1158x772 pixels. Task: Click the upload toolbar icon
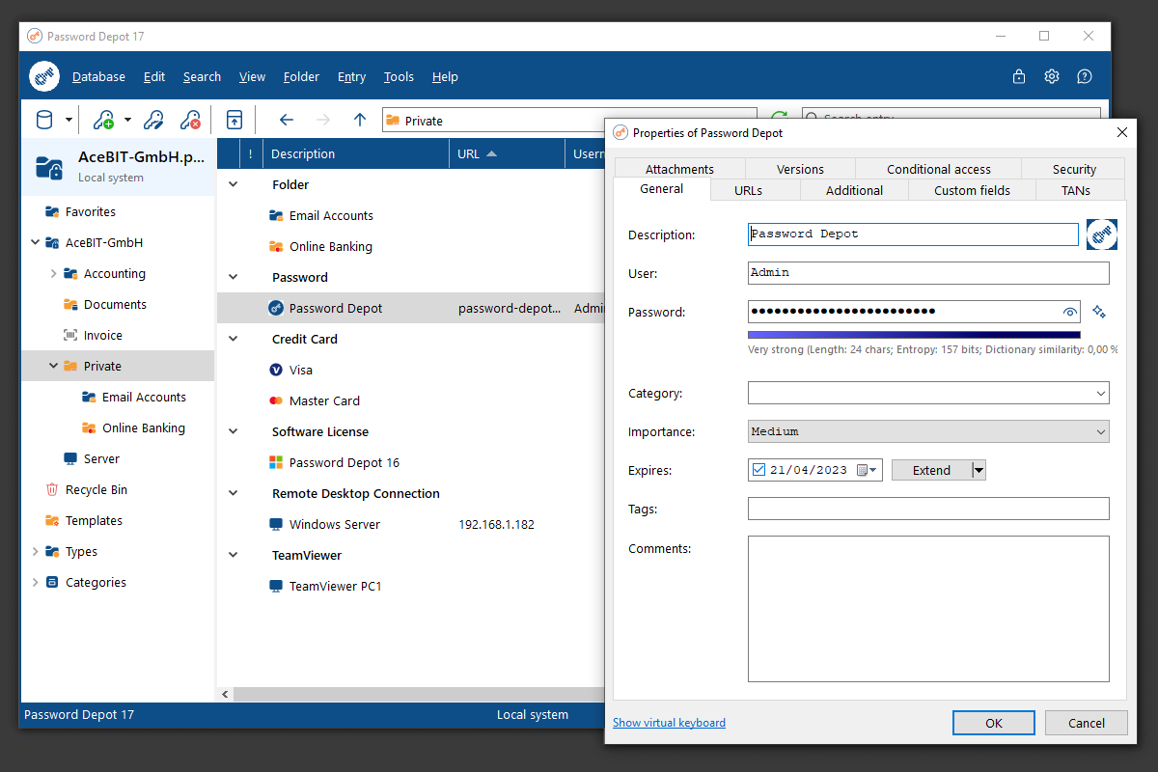click(x=234, y=121)
